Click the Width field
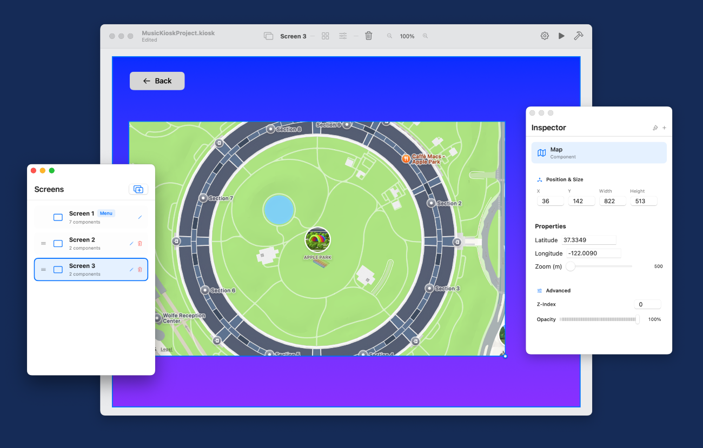The width and height of the screenshot is (703, 448). click(613, 200)
